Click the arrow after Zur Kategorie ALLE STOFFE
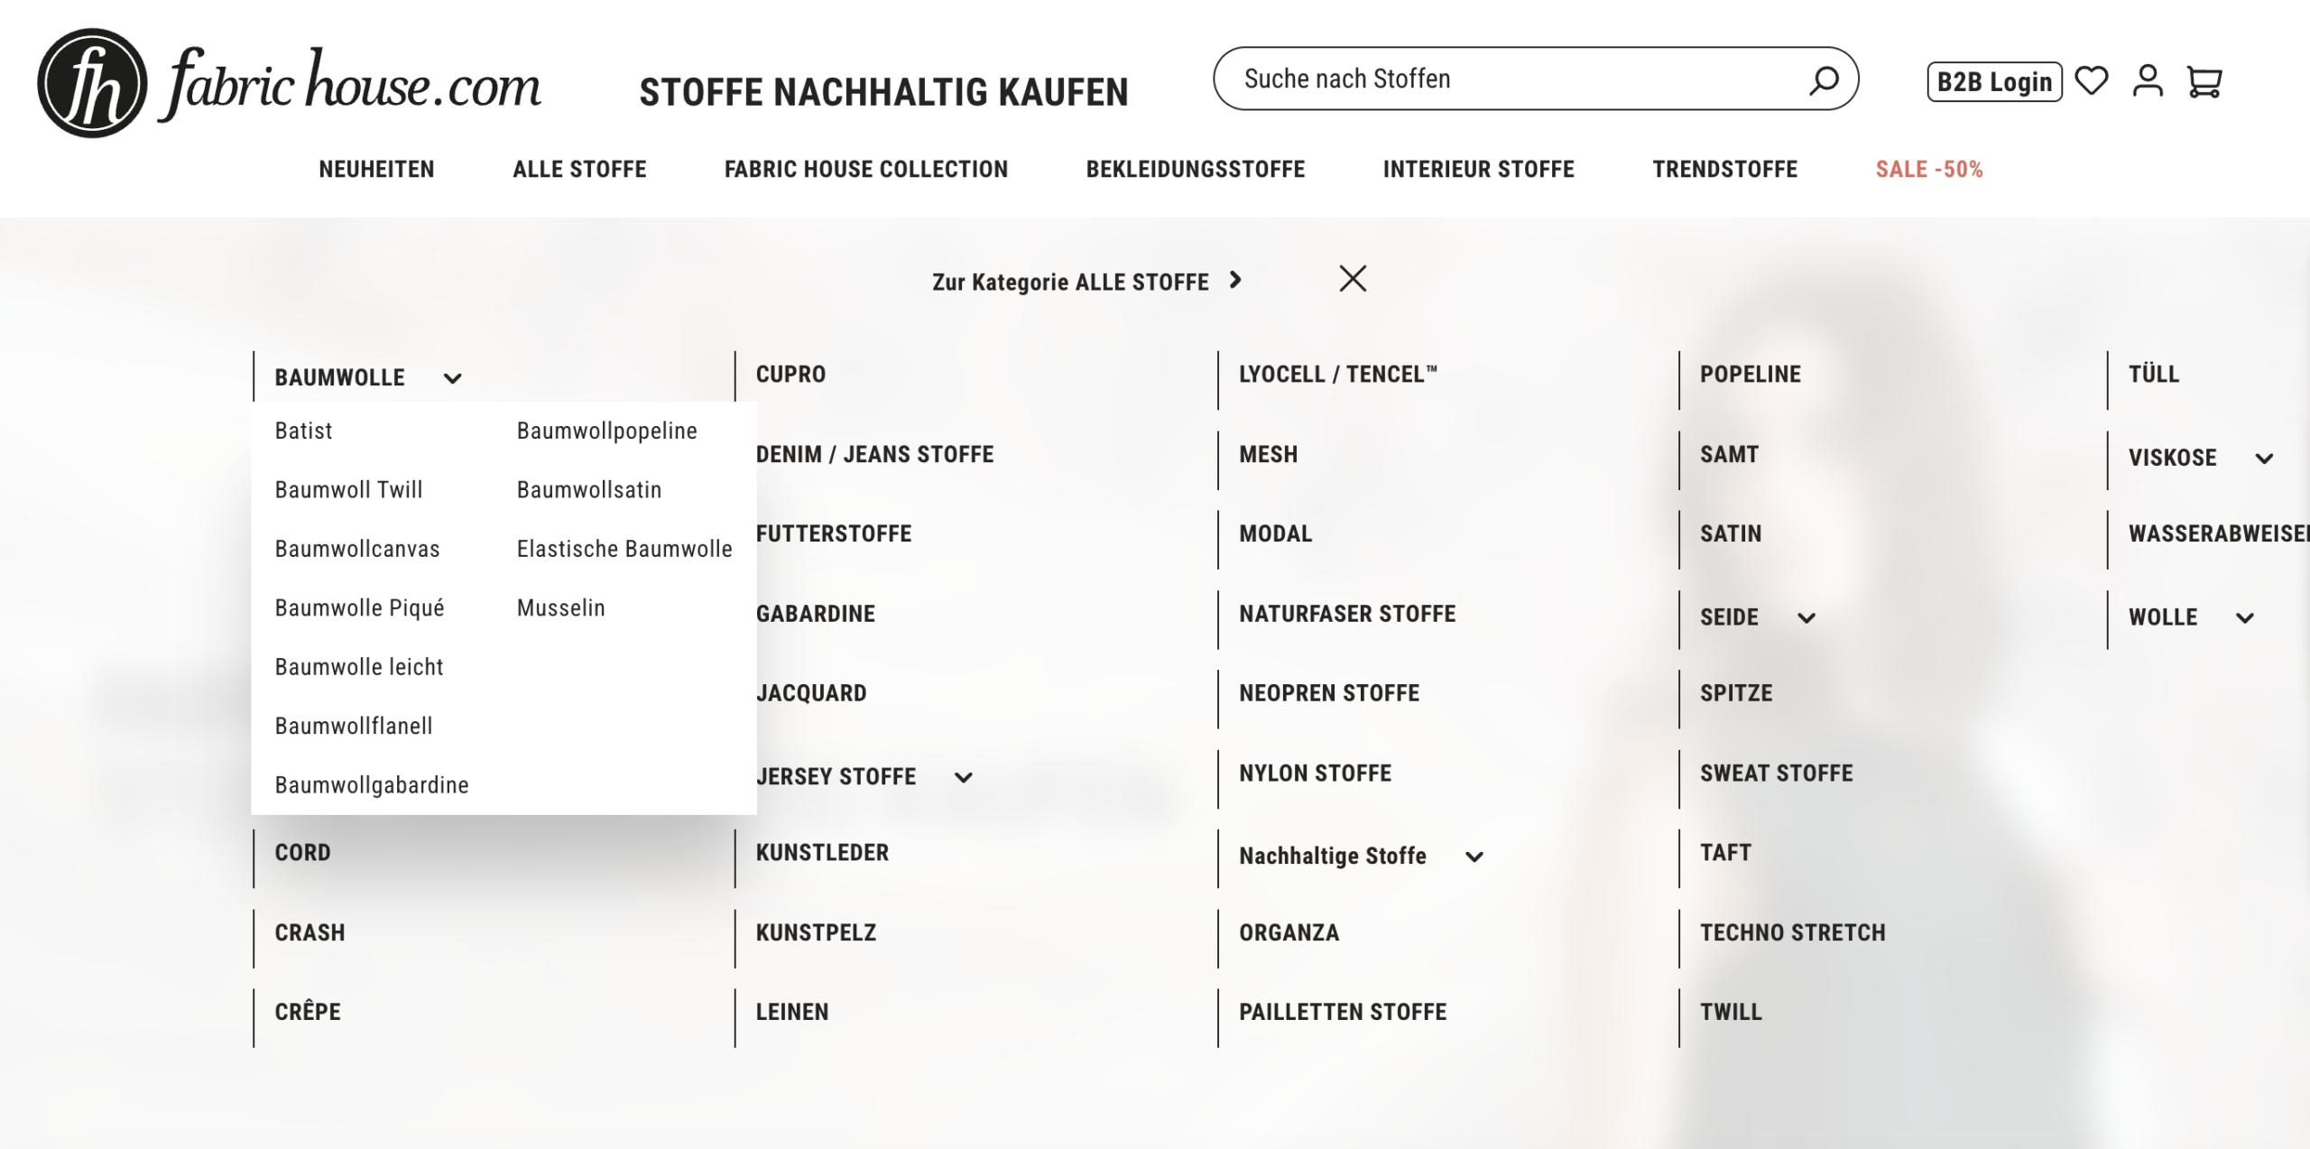The width and height of the screenshot is (2310, 1149). [x=1235, y=280]
